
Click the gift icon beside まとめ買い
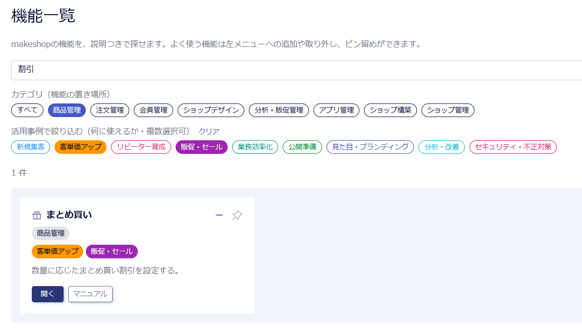pos(37,215)
